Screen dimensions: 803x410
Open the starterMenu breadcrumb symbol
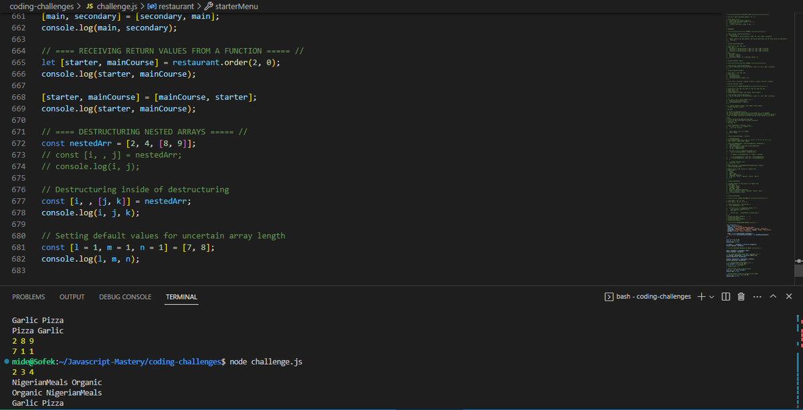tap(237, 6)
